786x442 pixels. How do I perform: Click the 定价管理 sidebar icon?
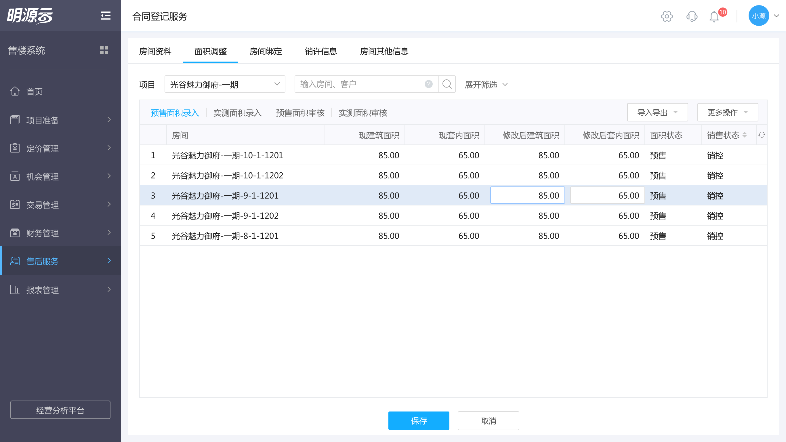click(x=15, y=148)
